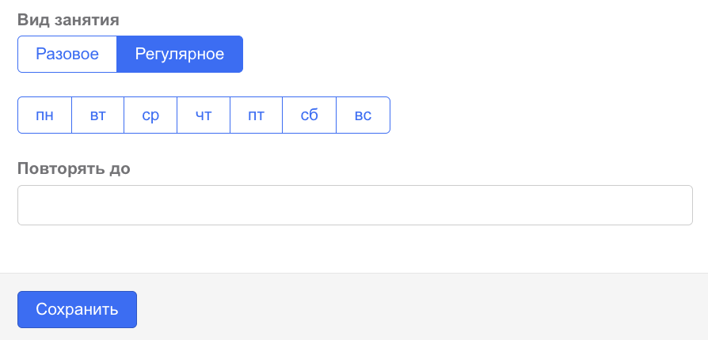Enable Sunday (вс) for repetition
Image resolution: width=708 pixels, height=340 pixels.
pos(363,115)
